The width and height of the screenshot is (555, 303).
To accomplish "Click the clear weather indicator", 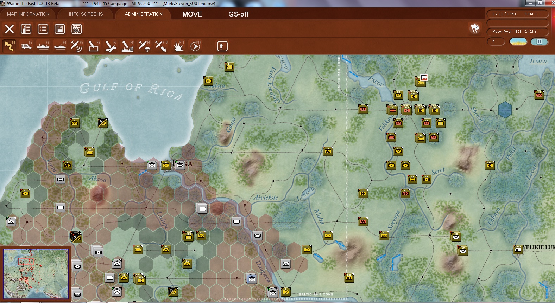I will [518, 41].
